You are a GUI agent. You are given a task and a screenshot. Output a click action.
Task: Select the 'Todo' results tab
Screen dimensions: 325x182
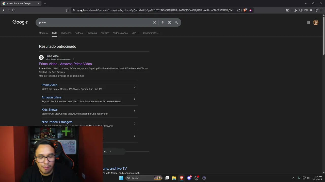(x=54, y=33)
